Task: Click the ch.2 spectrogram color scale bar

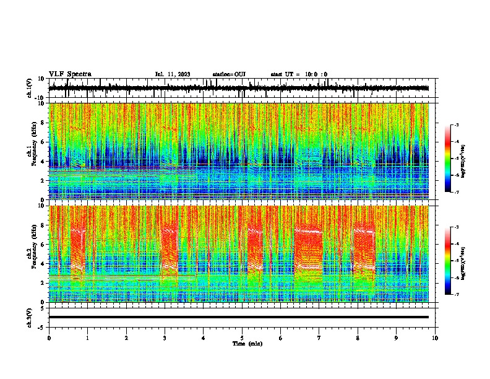Action: pyautogui.click(x=448, y=261)
